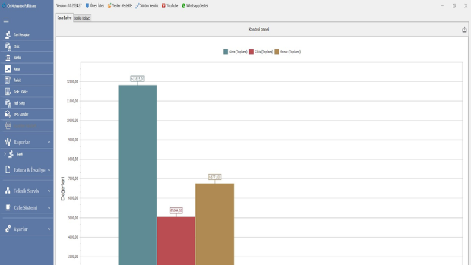The height and width of the screenshot is (265, 471).
Task: Click the red Cikis bar in the chart
Action: click(x=176, y=241)
